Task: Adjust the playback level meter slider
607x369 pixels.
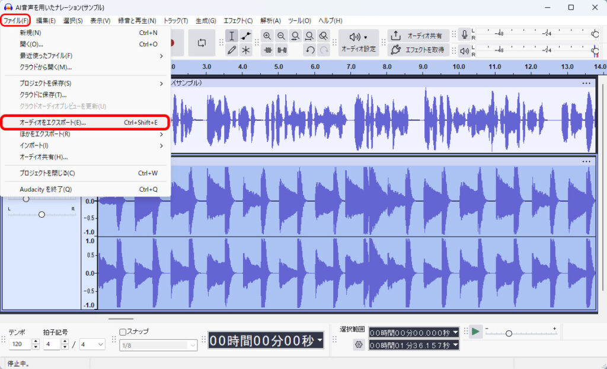Action: (595, 50)
